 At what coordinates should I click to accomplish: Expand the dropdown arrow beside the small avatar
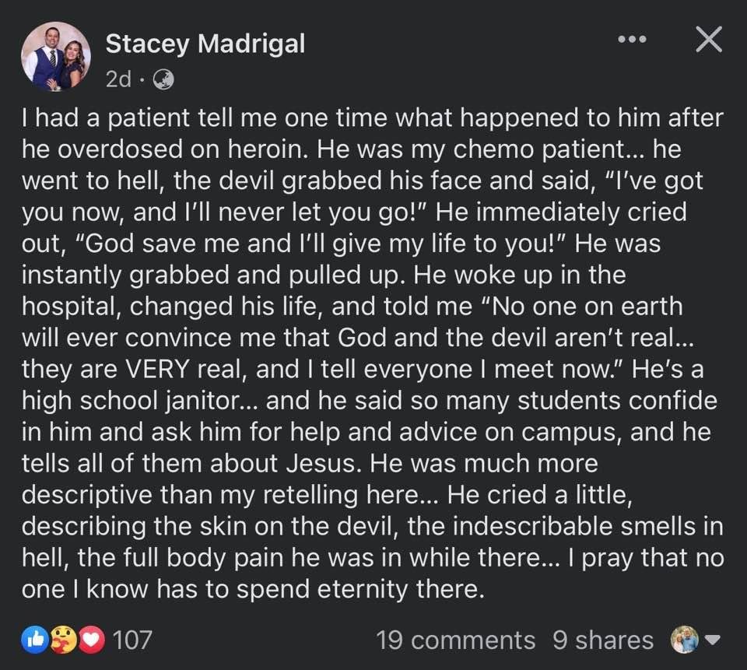[x=713, y=640]
